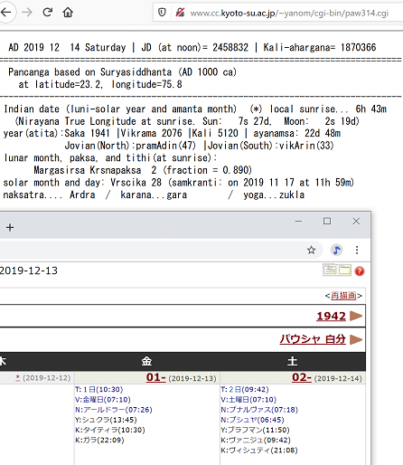Click K:ガラ(22:09) entry
This screenshot has width=403, height=465.
point(99,440)
